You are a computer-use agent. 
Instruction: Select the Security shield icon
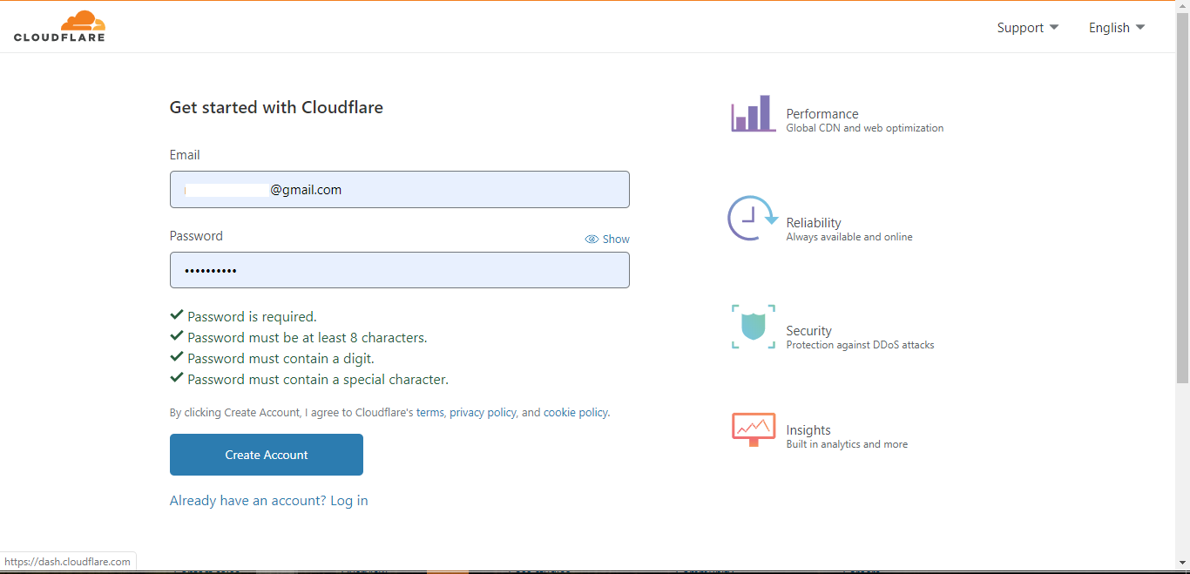tap(753, 326)
